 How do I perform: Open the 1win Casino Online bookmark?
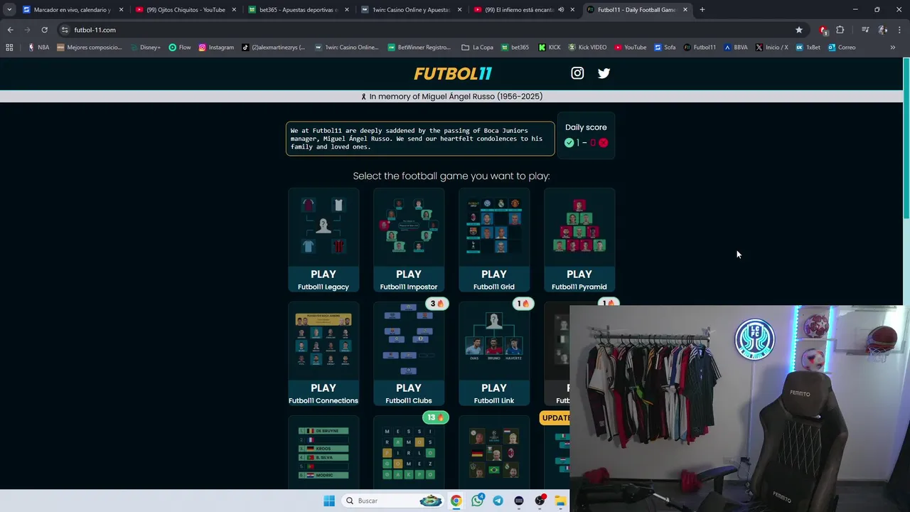[x=347, y=48]
